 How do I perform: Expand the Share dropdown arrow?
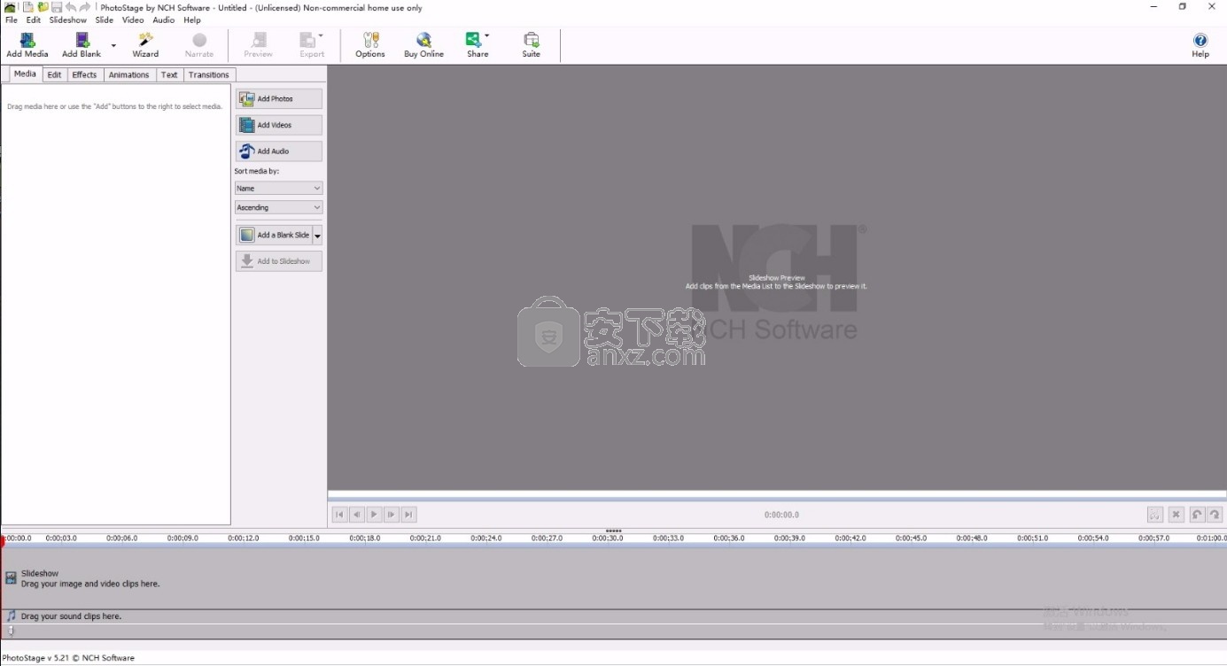487,36
